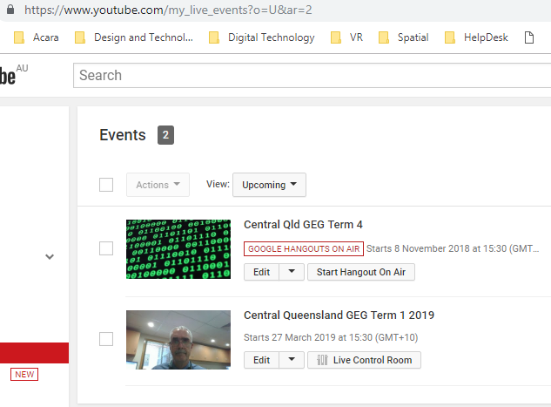Click the events count badge 2
This screenshot has width=551, height=407.
pyautogui.click(x=165, y=135)
